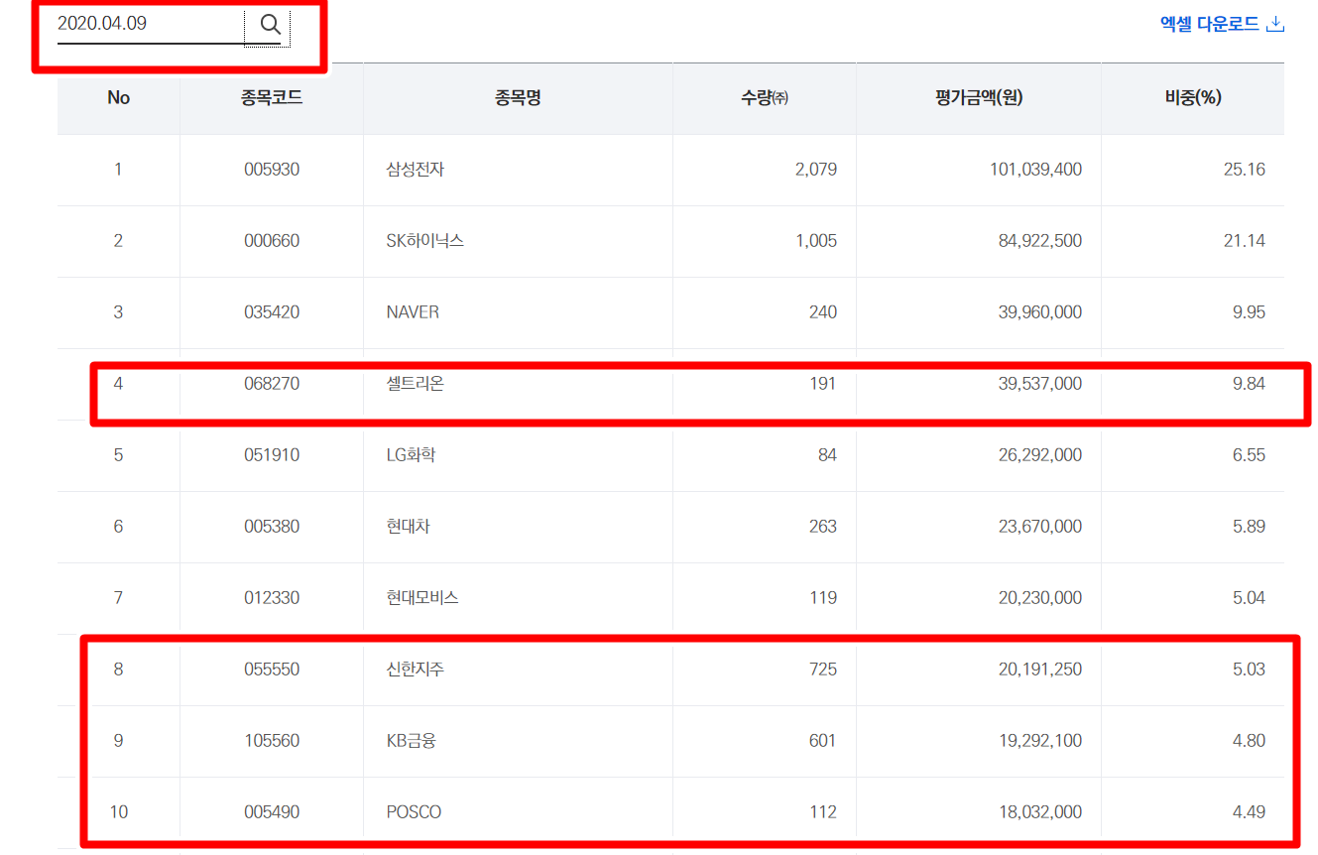The height and width of the screenshot is (855, 1318).
Task: Click weight value 5.89
Action: 1249,527
